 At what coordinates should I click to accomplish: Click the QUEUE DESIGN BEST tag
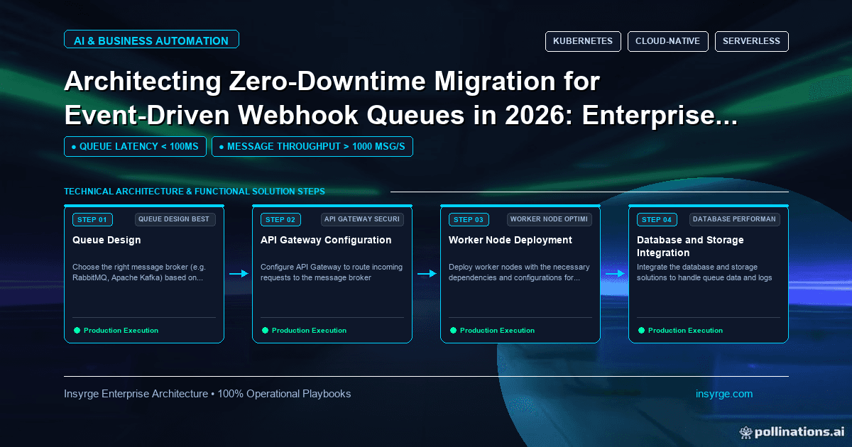click(x=175, y=219)
